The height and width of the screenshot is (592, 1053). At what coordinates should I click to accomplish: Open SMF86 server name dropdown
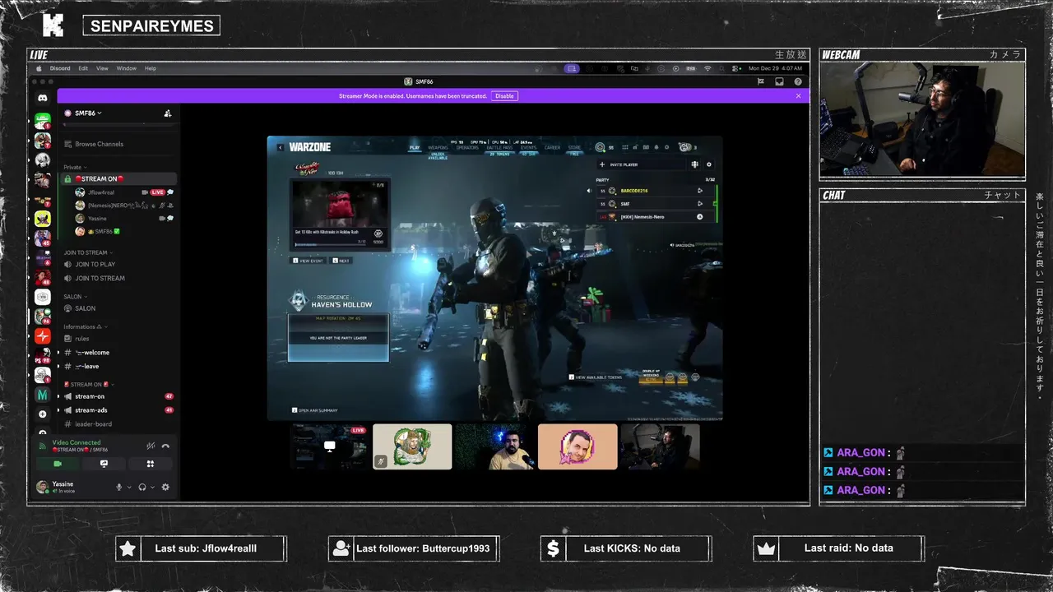coord(88,113)
